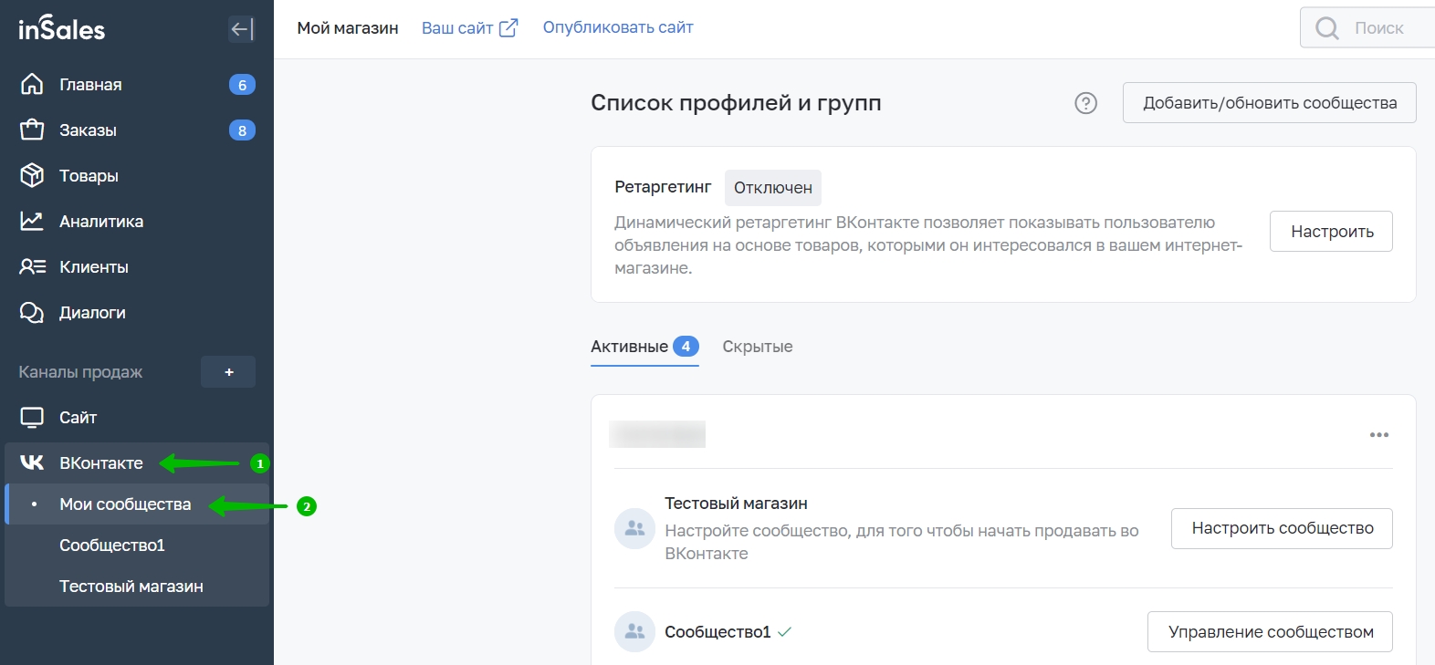Click the external link icon beside Ваш сайт

[x=508, y=28]
